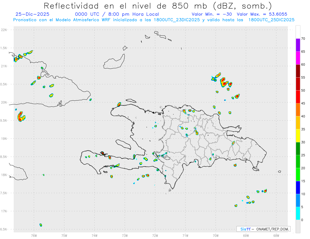
Task: Click the dark red 55-60 dBZ colorbar segment
Action: 298,71
